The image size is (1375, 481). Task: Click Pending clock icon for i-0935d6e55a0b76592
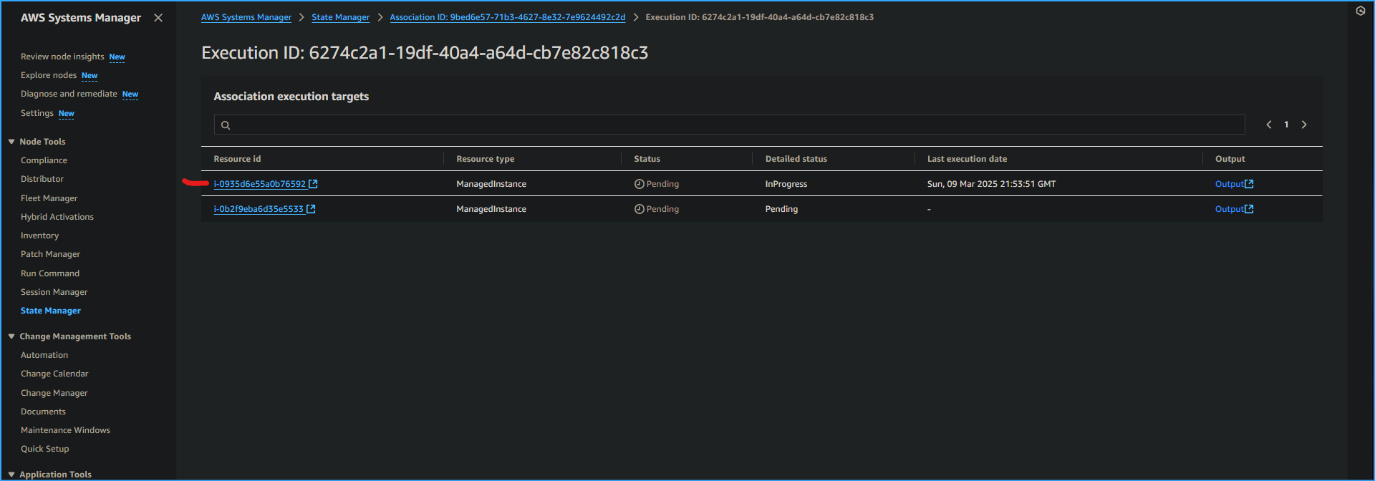coord(640,184)
